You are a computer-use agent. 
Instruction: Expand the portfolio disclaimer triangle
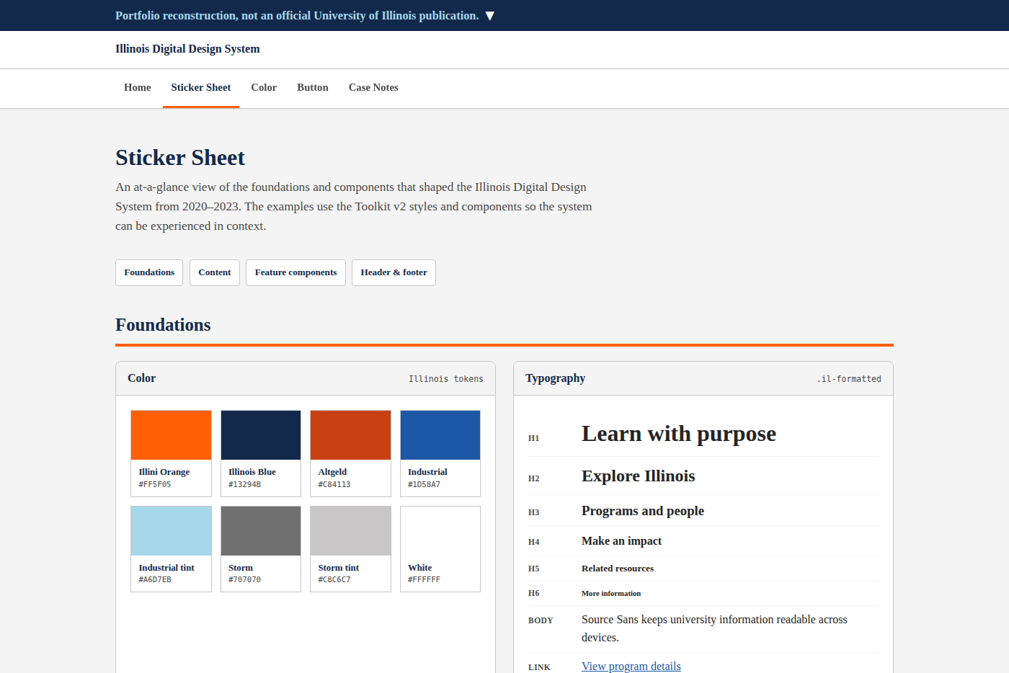[490, 16]
